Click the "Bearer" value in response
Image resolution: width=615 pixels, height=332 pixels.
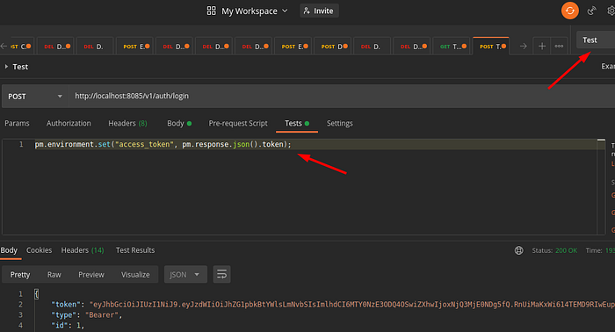click(102, 314)
